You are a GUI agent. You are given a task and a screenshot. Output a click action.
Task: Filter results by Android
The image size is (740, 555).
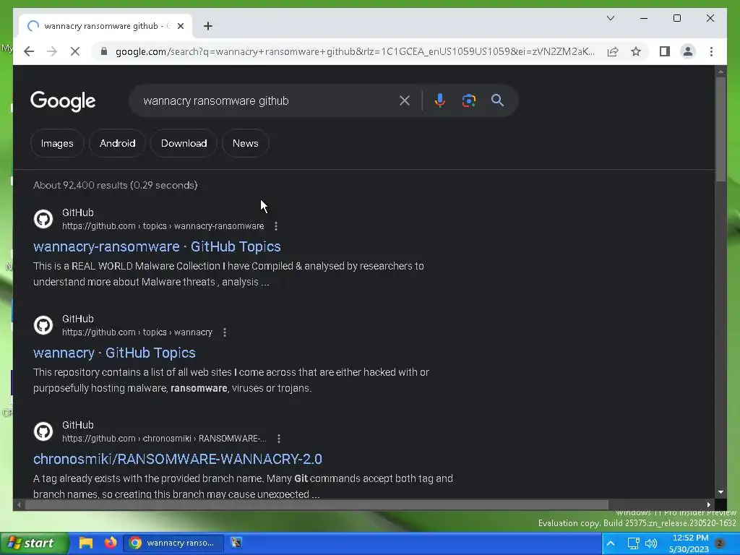coord(118,143)
